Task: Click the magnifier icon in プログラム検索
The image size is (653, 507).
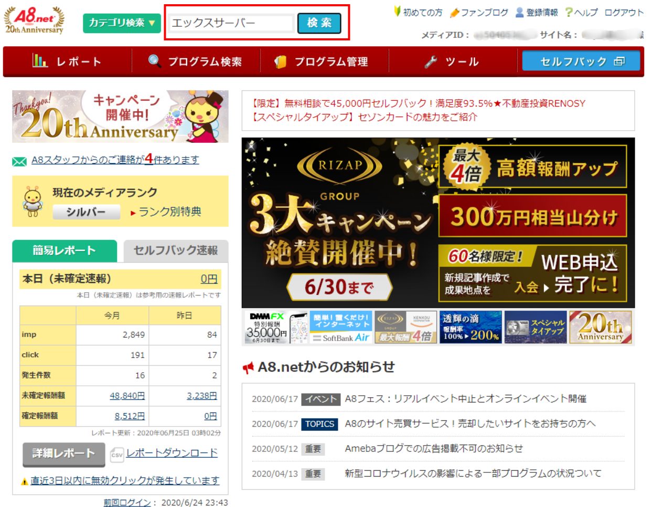Action: 154,61
